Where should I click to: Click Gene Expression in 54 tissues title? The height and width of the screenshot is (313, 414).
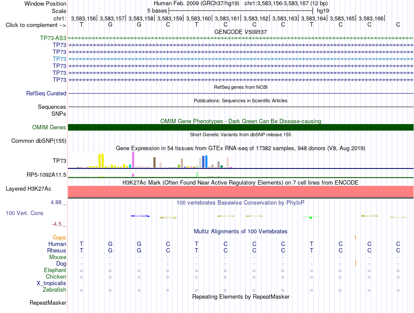(x=241, y=148)
